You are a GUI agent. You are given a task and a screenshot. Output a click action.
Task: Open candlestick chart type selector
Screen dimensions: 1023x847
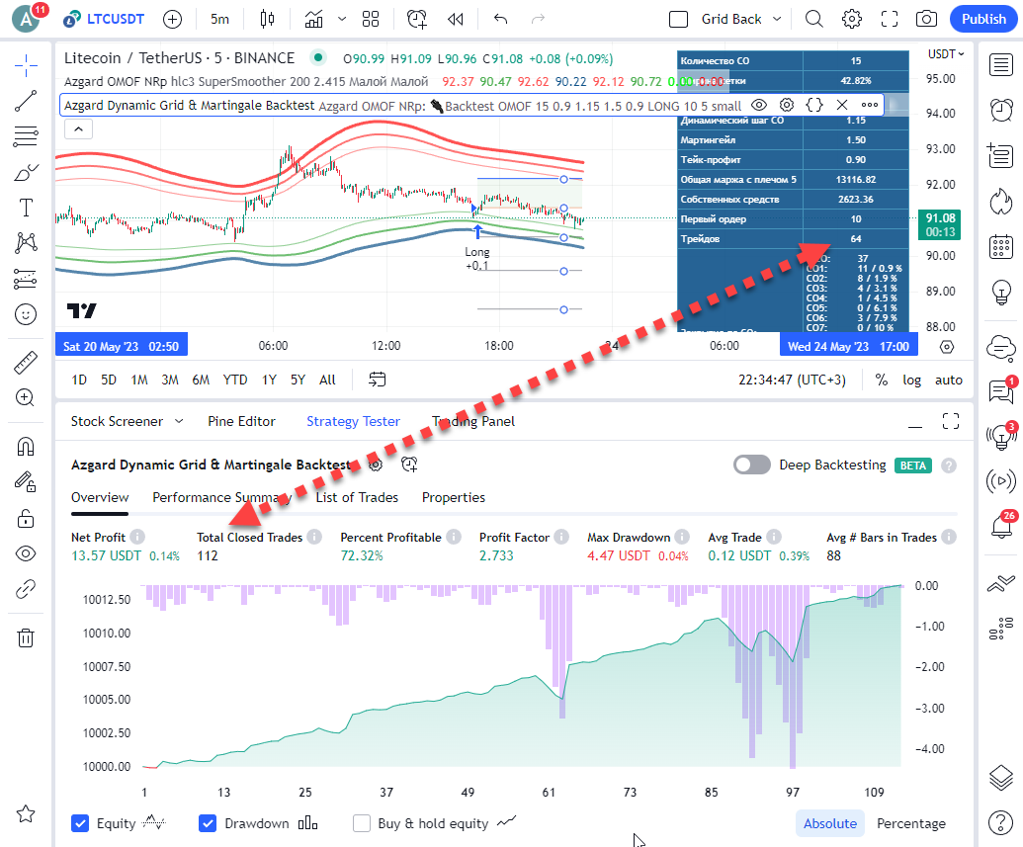pos(267,20)
